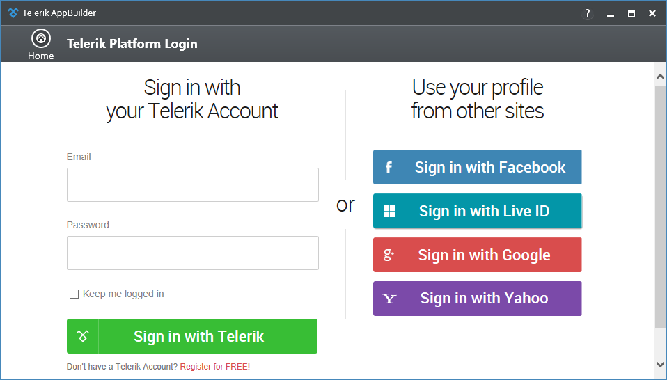
Task: Open the Register for FREE link
Action: click(214, 367)
